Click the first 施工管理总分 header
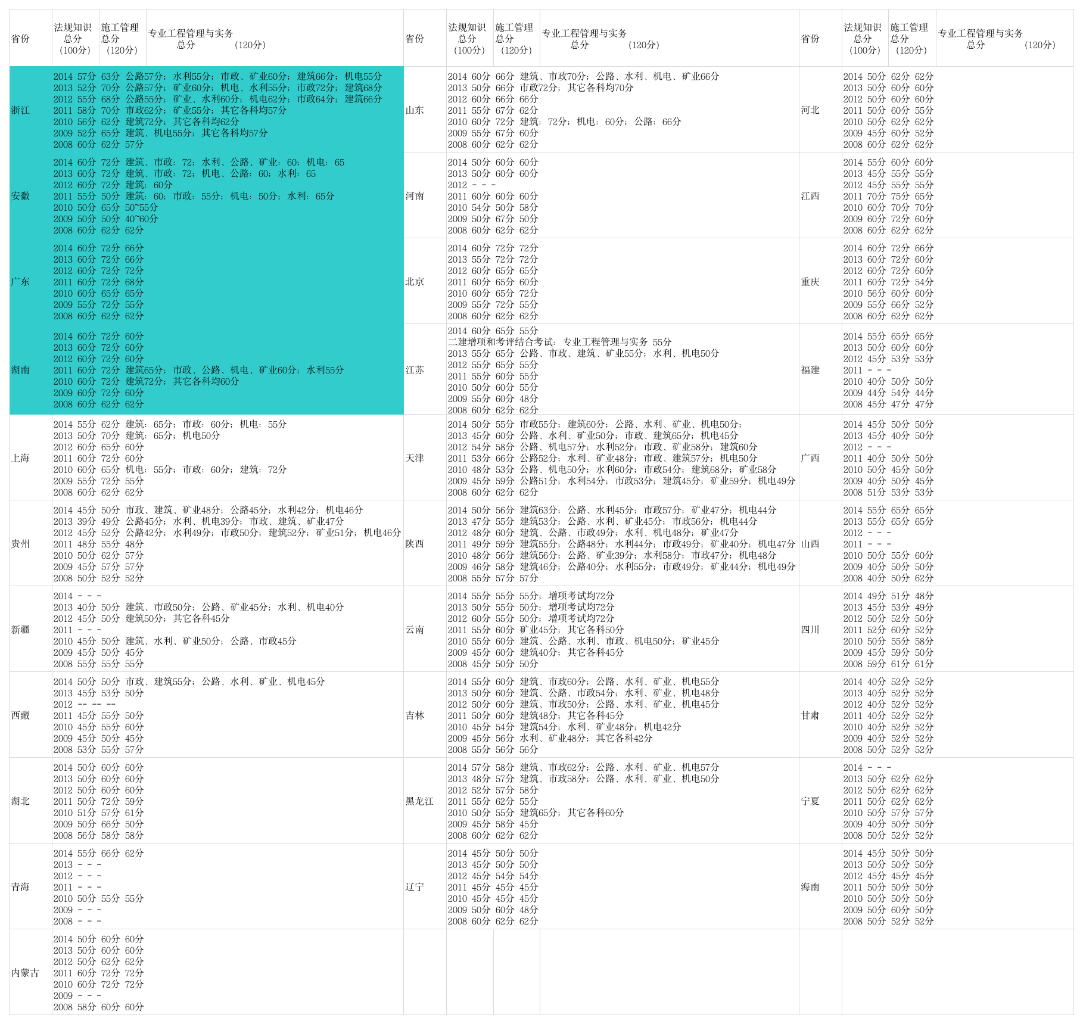 pyautogui.click(x=122, y=39)
